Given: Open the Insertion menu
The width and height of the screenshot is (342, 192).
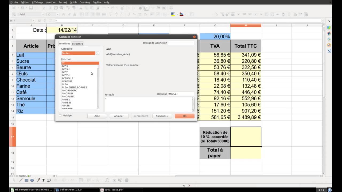Looking at the screenshot, I should tap(51, 2).
